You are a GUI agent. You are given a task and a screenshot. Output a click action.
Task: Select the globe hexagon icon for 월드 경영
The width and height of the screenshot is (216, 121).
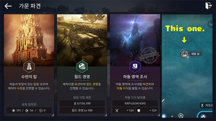coord(82,67)
